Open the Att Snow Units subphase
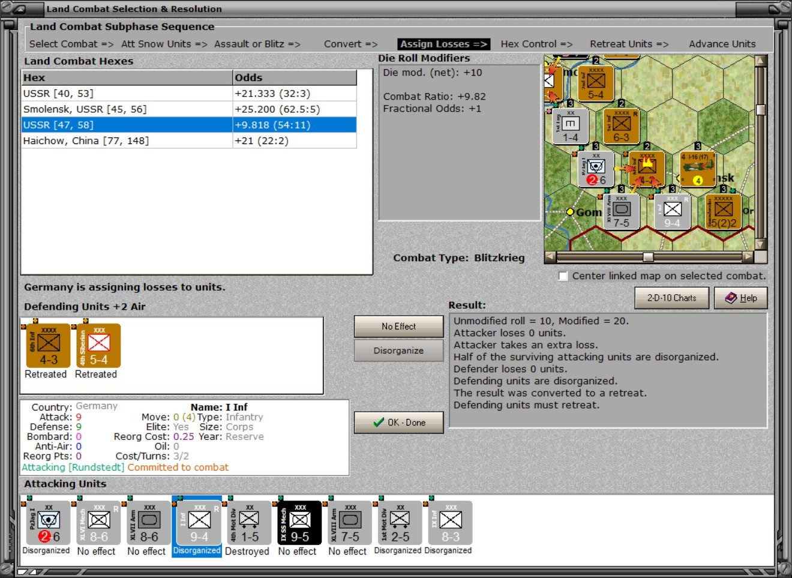The height and width of the screenshot is (578, 792). pos(164,44)
